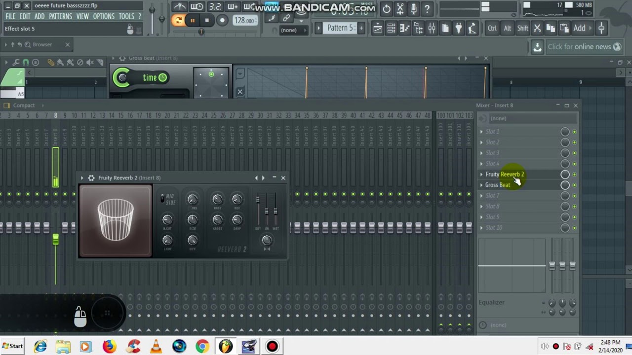Image resolution: width=632 pixels, height=355 pixels.
Task: Click the online news button
Action: pos(585,47)
